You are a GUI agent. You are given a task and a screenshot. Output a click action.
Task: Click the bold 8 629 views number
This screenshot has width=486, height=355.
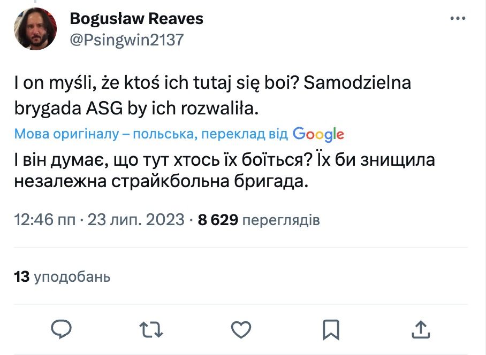coord(218,220)
